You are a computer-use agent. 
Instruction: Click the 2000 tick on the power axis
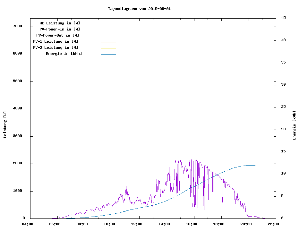pyautogui.click(x=17, y=163)
